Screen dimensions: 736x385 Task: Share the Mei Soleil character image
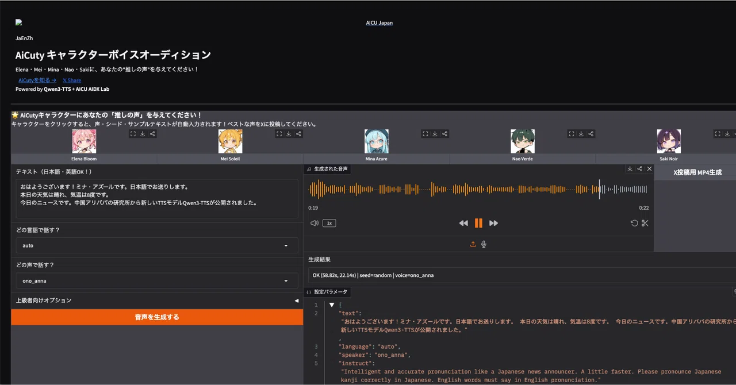coord(298,134)
